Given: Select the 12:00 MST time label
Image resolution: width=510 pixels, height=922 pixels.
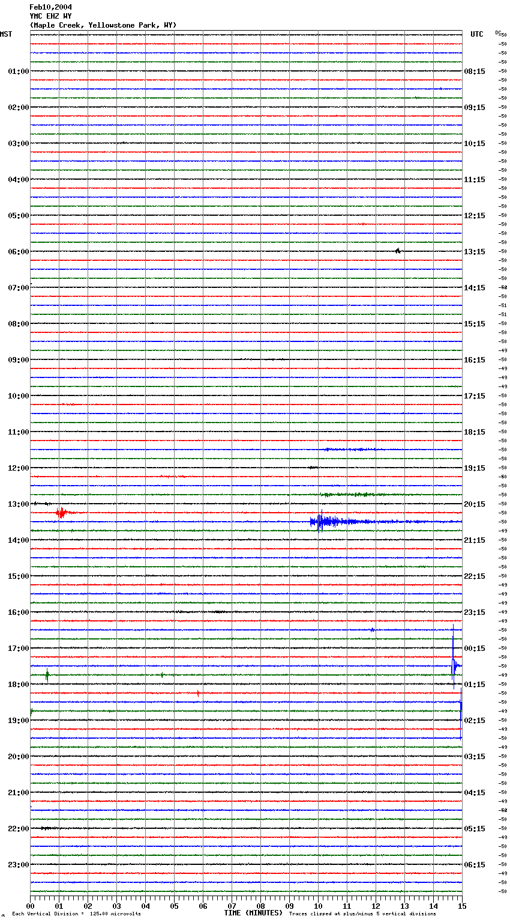Looking at the screenshot, I should click(x=19, y=468).
